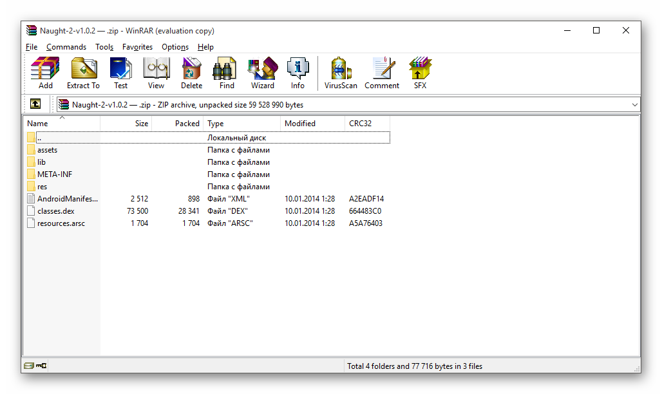
Task: Click the drive icon in status bar
Action: [x=29, y=366]
